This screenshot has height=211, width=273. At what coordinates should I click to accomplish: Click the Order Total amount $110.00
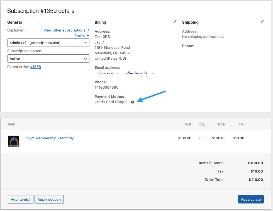coord(256,180)
